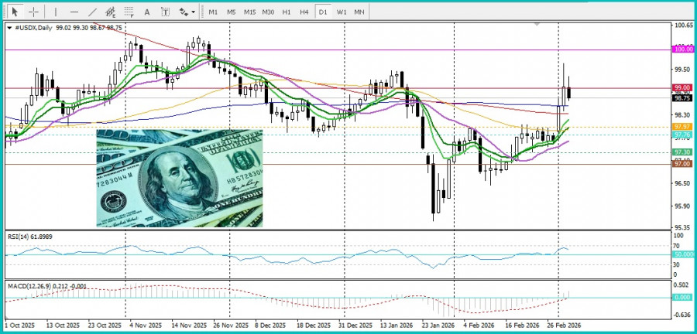The width and height of the screenshot is (697, 334).
Task: Expand the #USDX chart title triangle
Action: pyautogui.click(x=10, y=28)
